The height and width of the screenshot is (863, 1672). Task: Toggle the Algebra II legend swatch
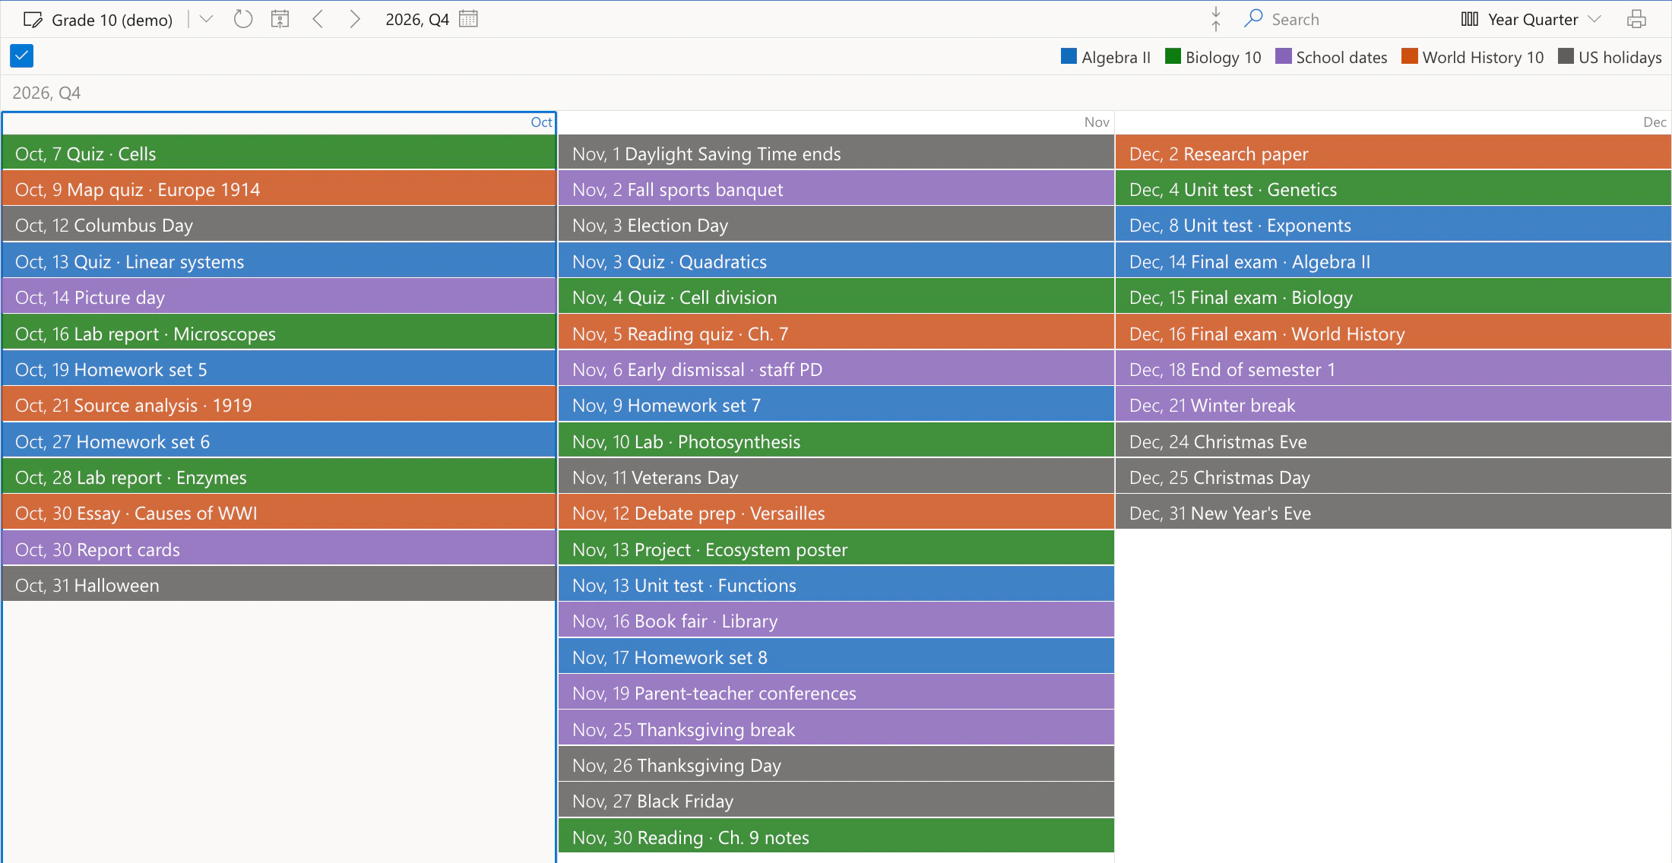1069,56
